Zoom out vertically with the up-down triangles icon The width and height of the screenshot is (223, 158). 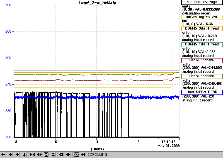tap(53, 155)
